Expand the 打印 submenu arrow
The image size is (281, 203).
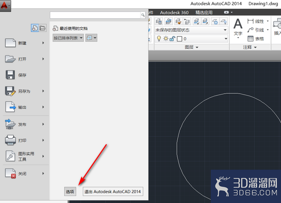click(x=43, y=140)
